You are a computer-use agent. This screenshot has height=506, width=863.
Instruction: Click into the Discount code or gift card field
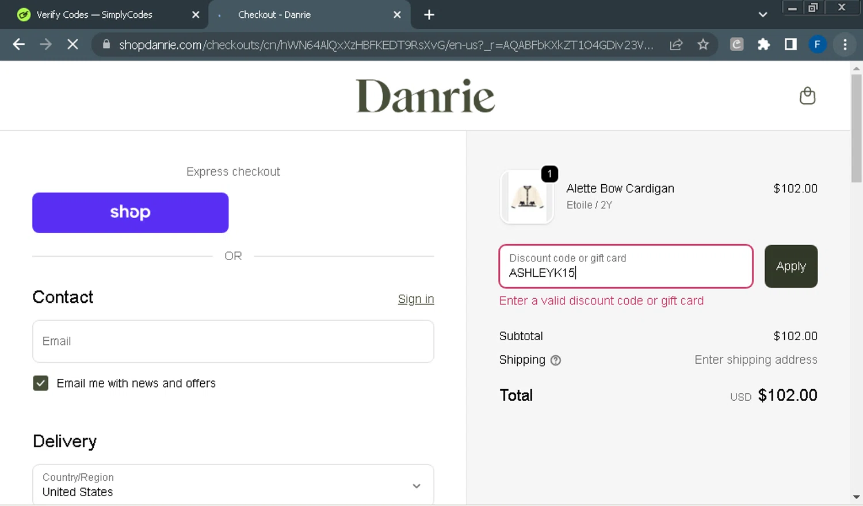tap(626, 266)
